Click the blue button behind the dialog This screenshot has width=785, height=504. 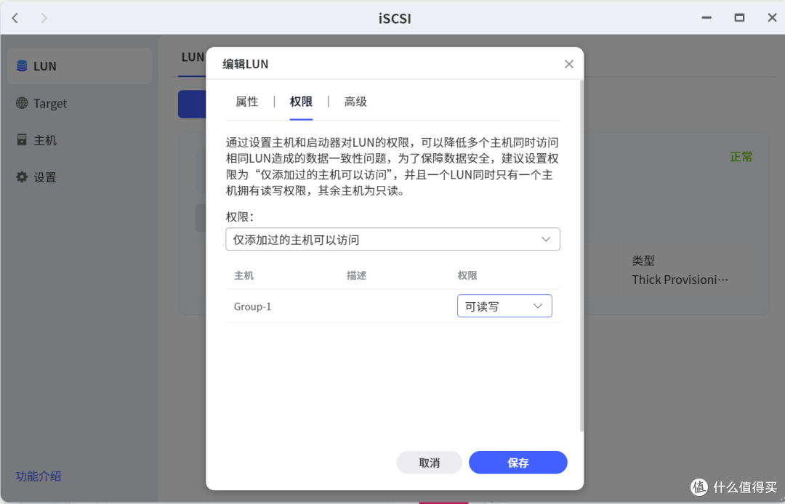[192, 104]
